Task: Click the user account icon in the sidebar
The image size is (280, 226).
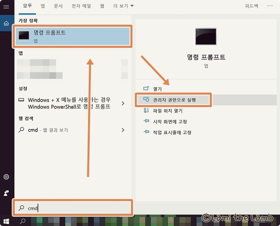Action: (x=6, y=193)
